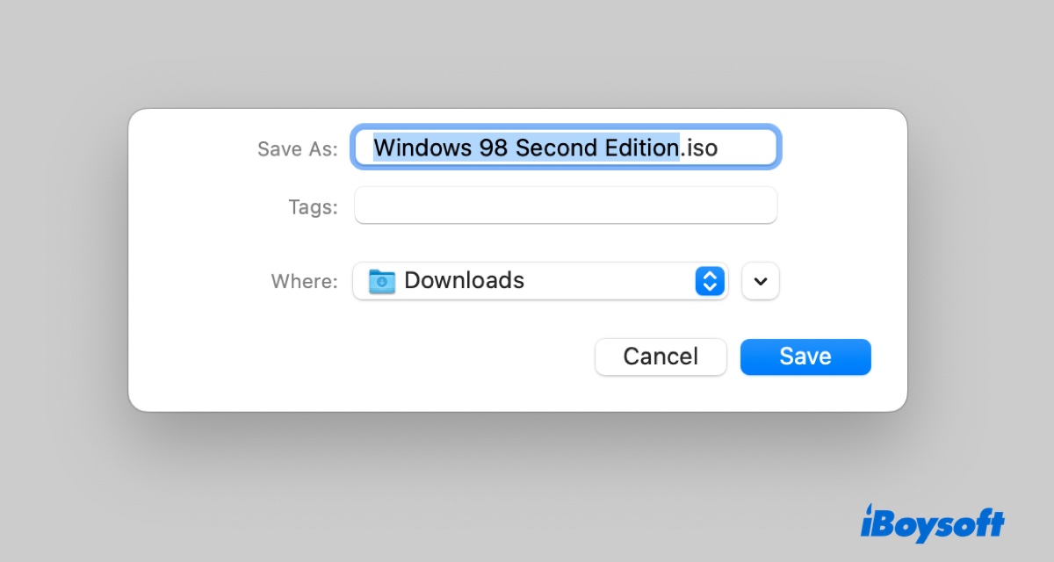Click Cancel to dismiss the dialog
Viewport: 1054px width, 562px height.
pyautogui.click(x=661, y=357)
